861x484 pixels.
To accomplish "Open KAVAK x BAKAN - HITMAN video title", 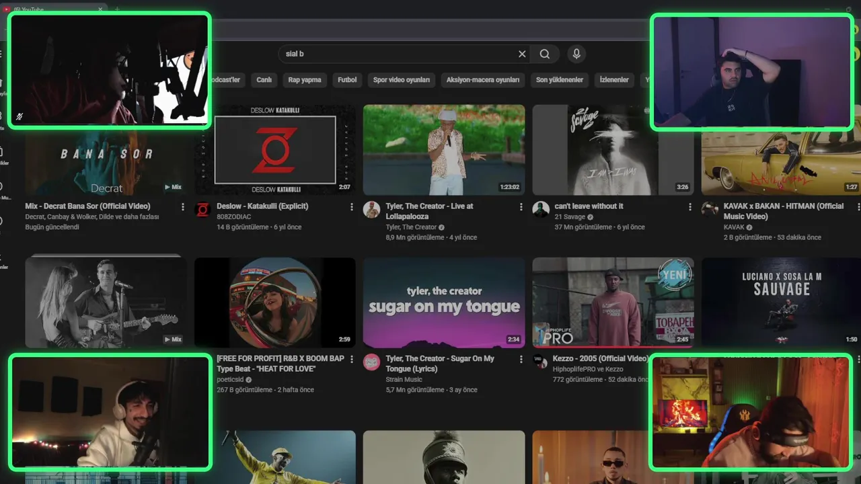I will tap(784, 211).
